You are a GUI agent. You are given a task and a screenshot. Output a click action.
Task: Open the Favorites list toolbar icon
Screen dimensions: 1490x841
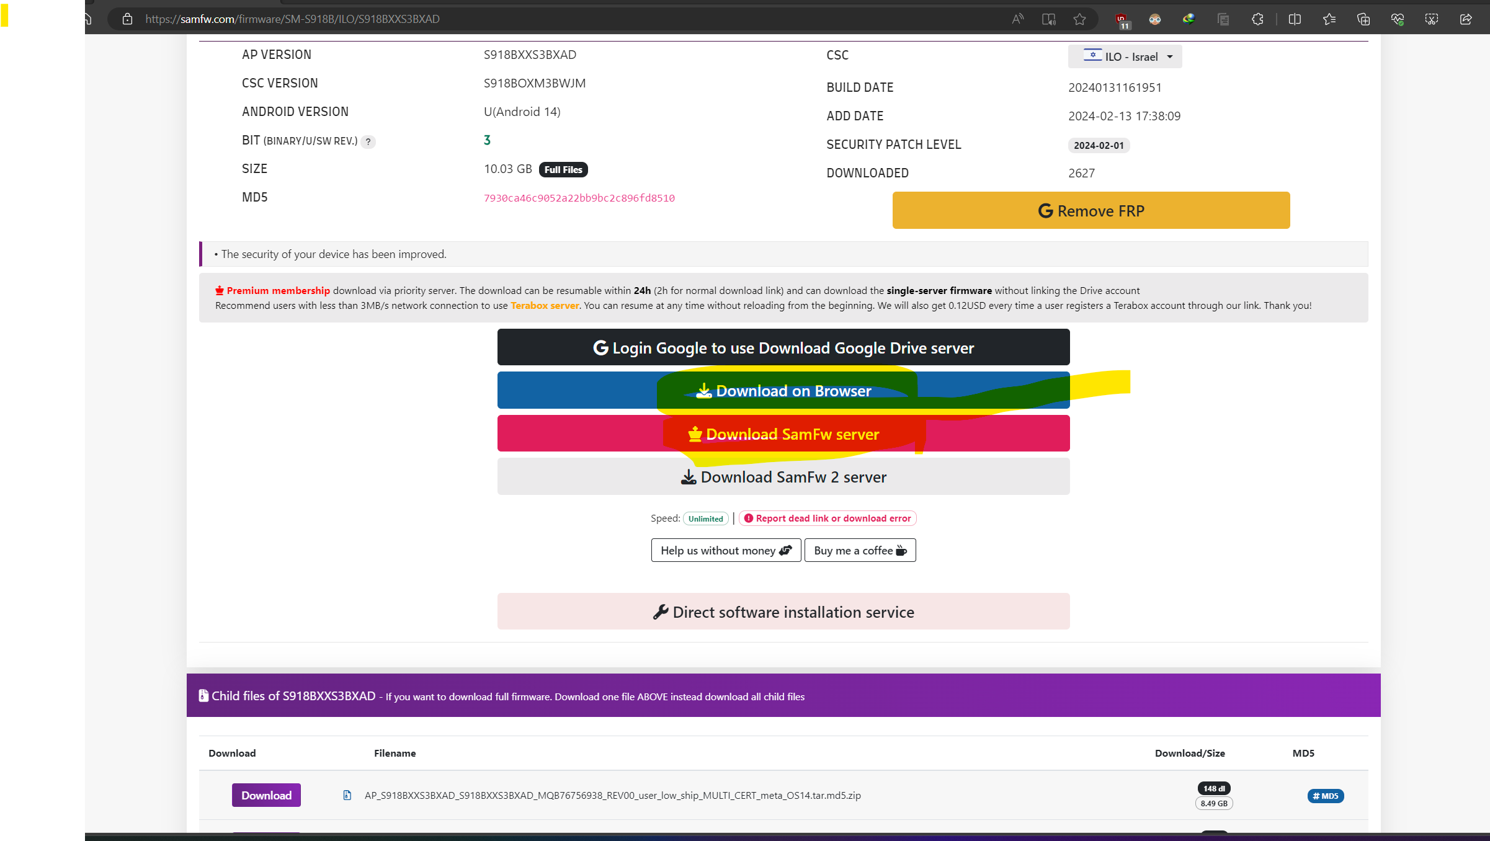pos(1329,19)
